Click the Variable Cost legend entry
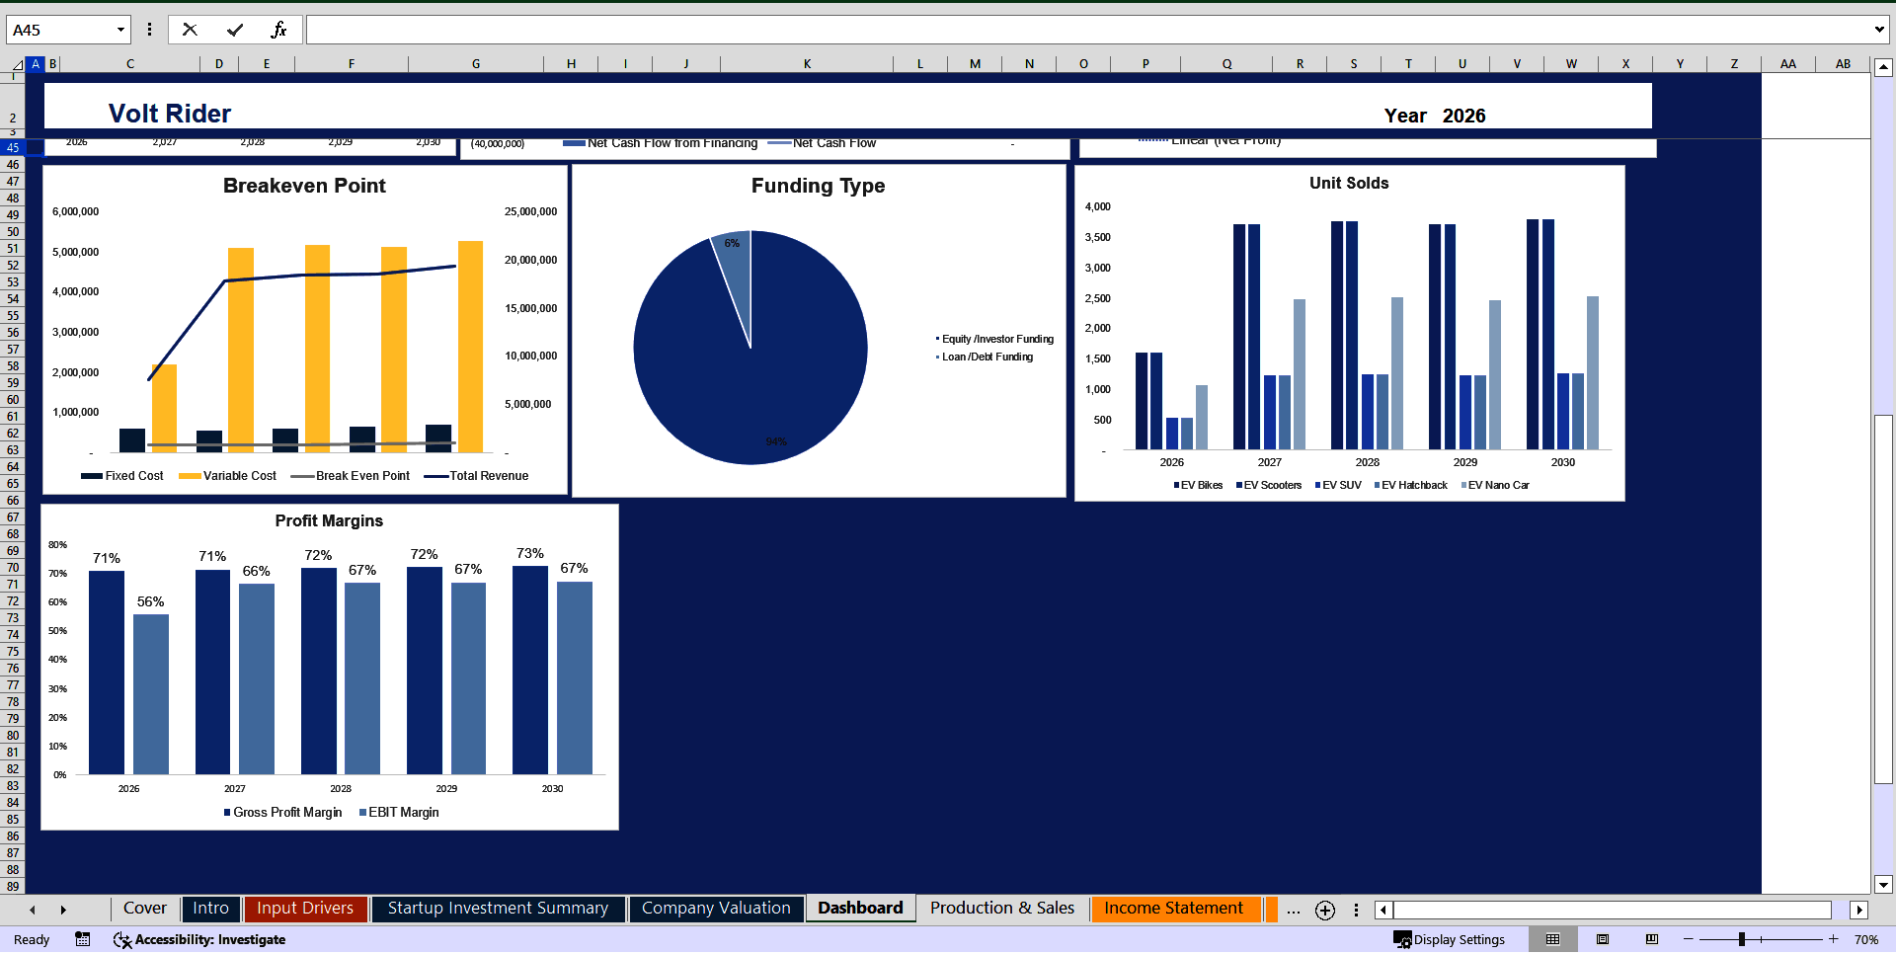 click(x=228, y=476)
